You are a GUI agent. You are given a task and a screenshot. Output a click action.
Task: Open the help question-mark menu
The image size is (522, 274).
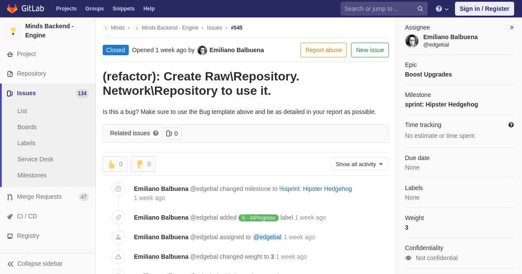pyautogui.click(x=442, y=9)
